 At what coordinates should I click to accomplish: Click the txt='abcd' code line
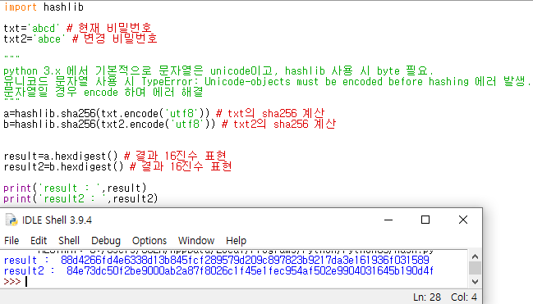pos(77,28)
